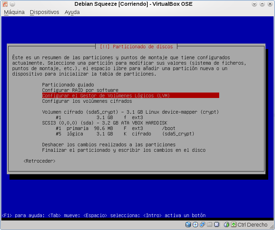Image resolution: width=275 pixels, height=230 pixels.
Task: Select Volumen cifrado (sda5_crypt) device row
Action: [130, 112]
